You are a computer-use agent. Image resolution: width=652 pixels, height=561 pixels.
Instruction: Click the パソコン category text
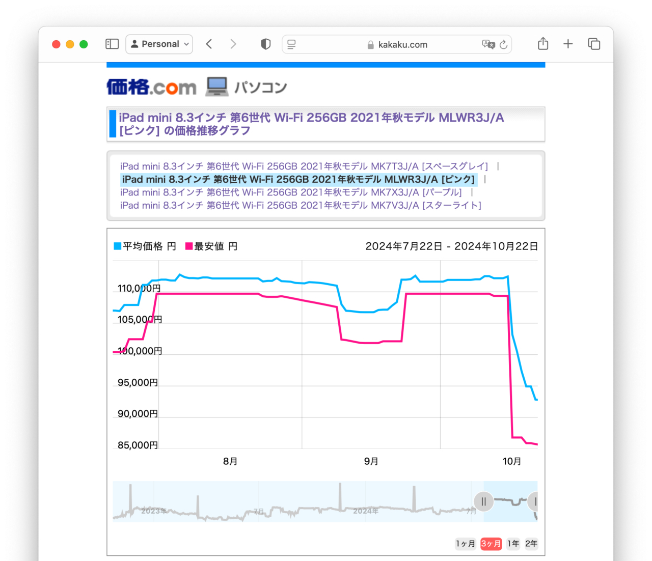pos(261,88)
